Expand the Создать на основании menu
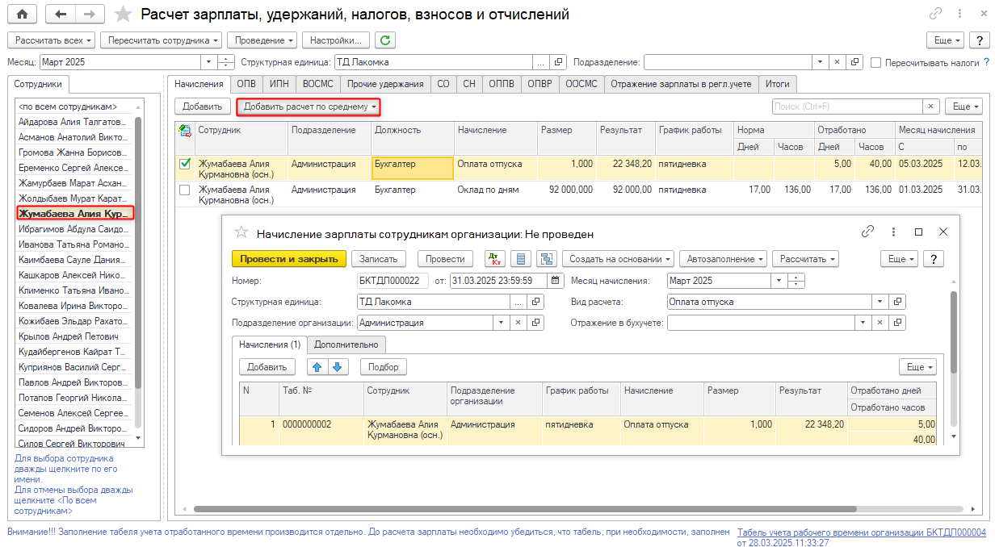 (618, 259)
